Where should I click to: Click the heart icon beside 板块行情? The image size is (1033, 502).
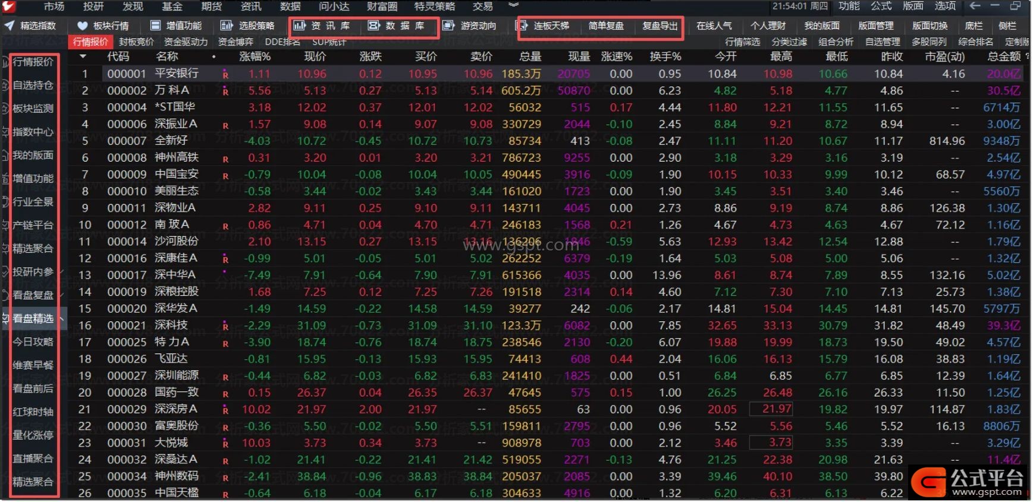coord(83,26)
